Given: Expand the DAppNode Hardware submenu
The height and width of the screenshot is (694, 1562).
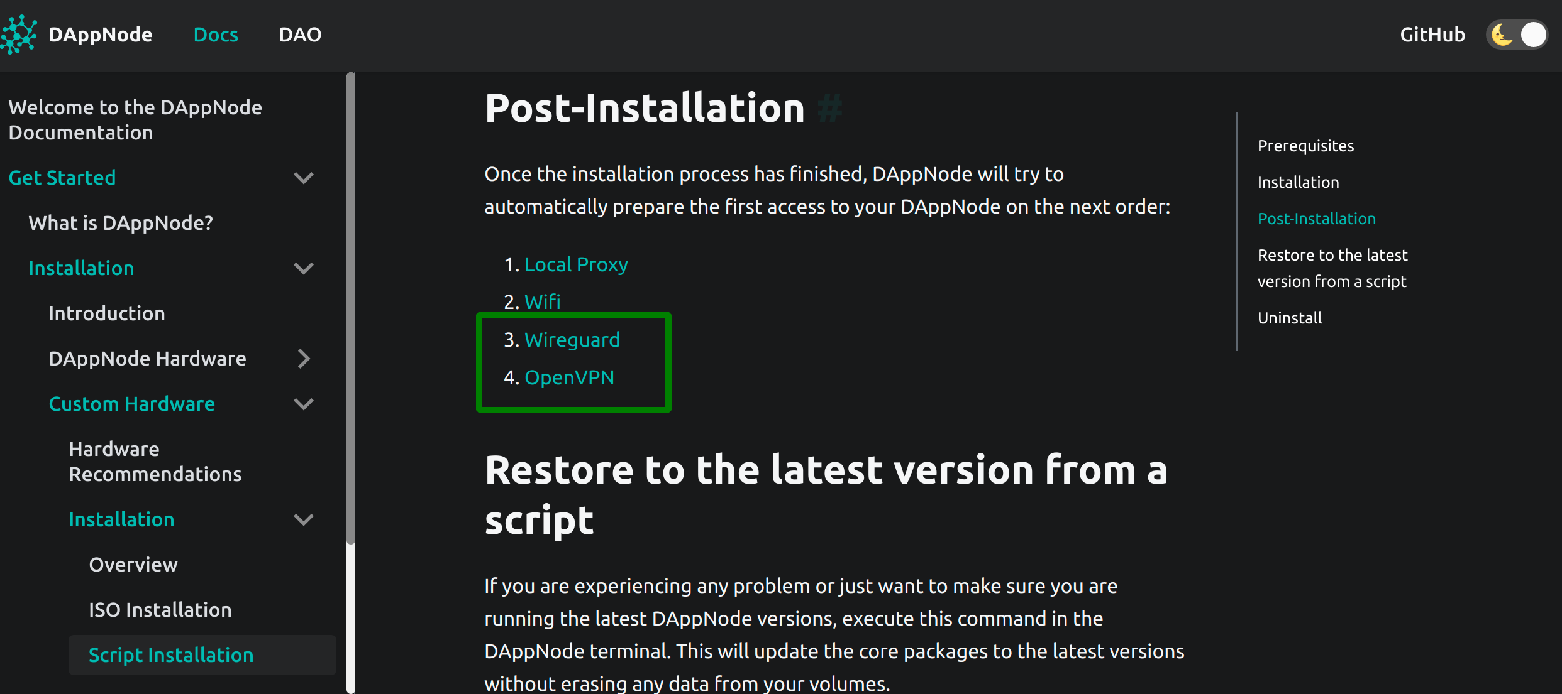Looking at the screenshot, I should coord(304,359).
